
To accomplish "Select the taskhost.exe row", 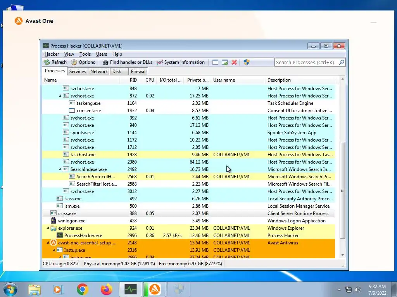I will click(188, 155).
